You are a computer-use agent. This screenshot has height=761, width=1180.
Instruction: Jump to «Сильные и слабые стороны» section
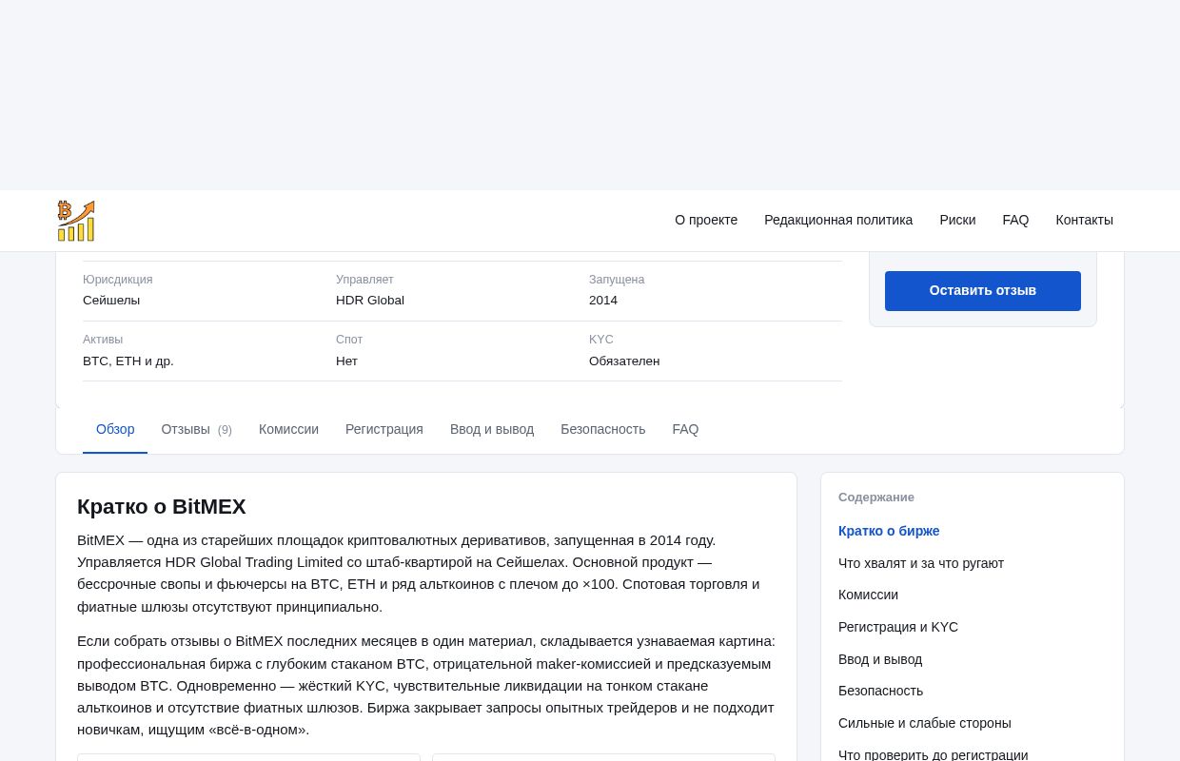click(x=925, y=723)
